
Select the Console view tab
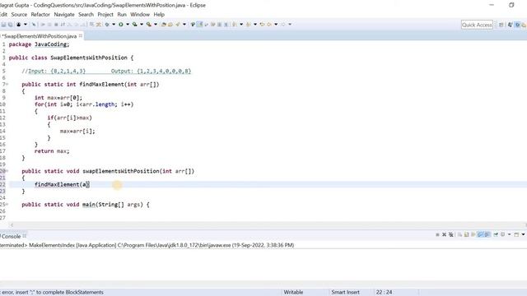[x=11, y=236]
